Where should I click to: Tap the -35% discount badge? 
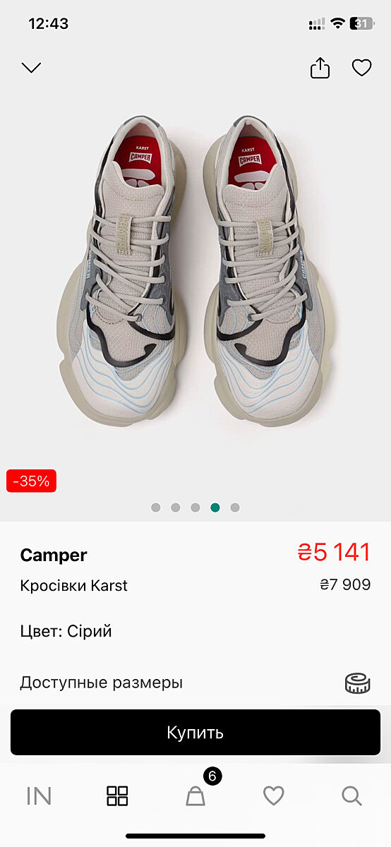tap(31, 481)
